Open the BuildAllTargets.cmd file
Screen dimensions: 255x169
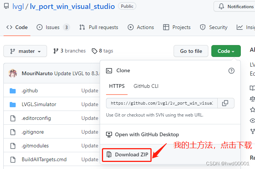pyautogui.click(x=44, y=159)
